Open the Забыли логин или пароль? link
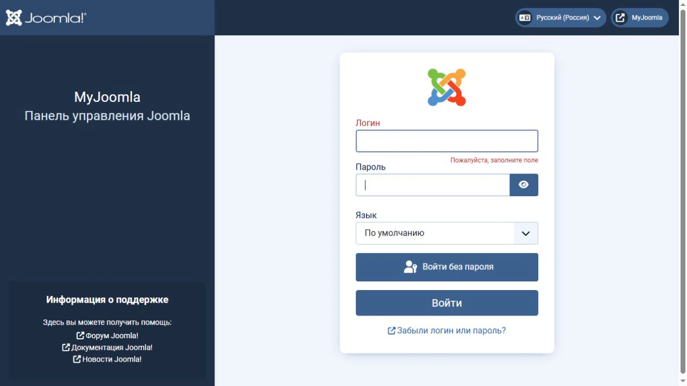 pyautogui.click(x=446, y=330)
